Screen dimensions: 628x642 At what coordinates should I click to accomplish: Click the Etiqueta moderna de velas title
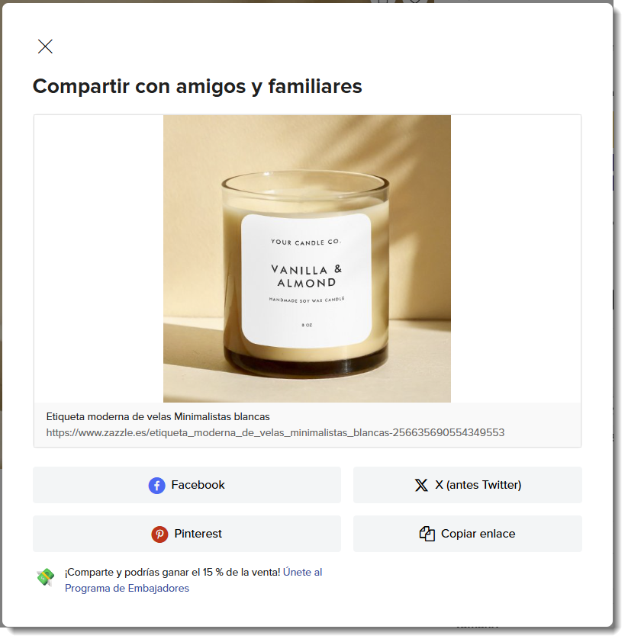[x=158, y=417]
